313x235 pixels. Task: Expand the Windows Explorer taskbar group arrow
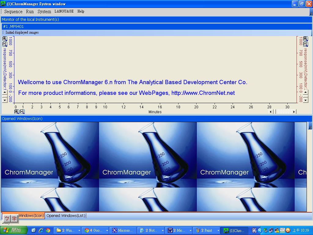point(79,231)
